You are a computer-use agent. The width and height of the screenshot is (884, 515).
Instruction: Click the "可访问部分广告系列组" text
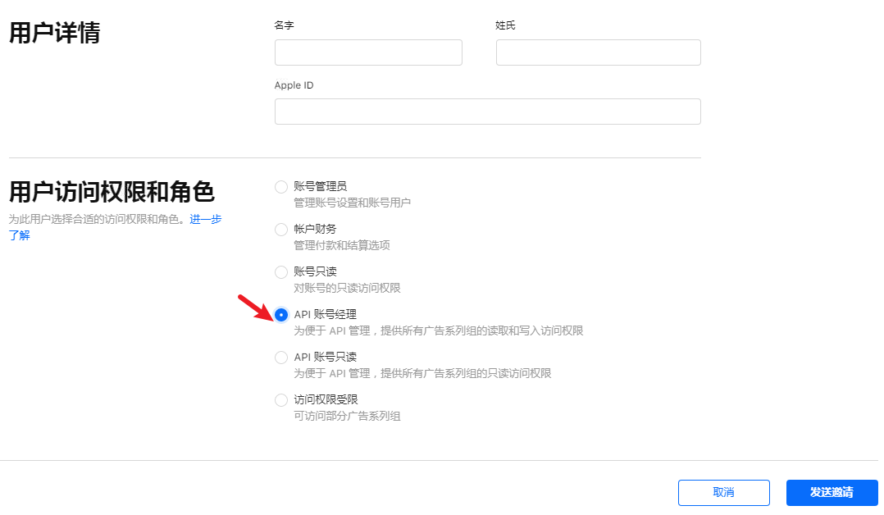(x=344, y=414)
